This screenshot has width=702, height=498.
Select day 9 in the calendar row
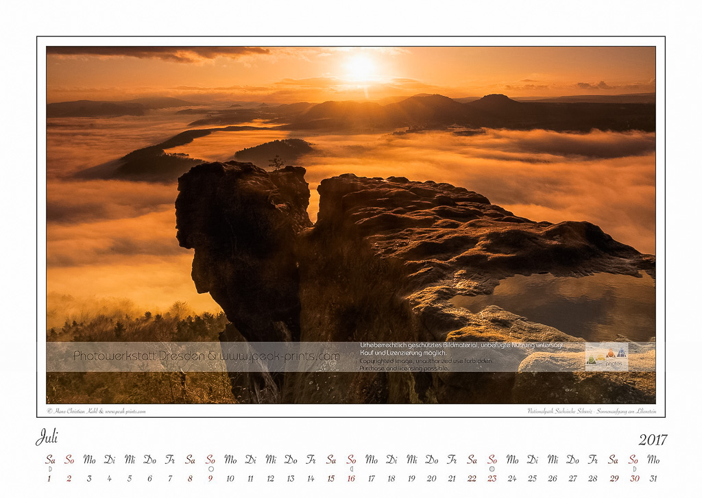pos(210,478)
